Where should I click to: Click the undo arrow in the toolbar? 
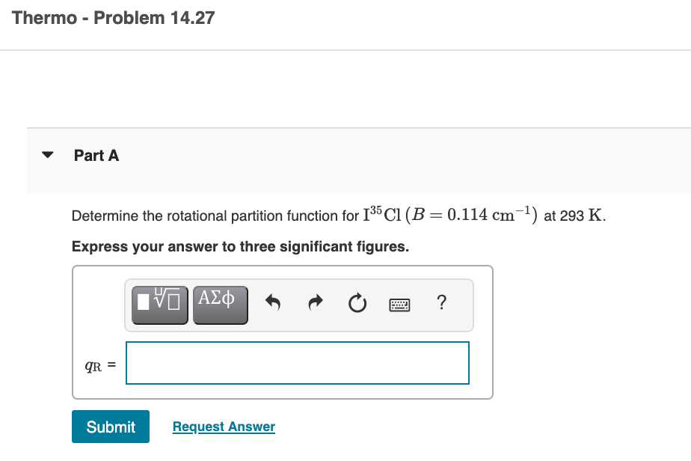coord(272,302)
